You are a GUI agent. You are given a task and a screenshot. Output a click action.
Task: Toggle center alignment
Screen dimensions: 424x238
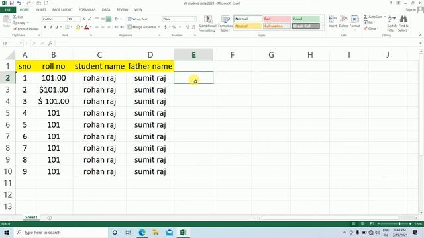103,27
